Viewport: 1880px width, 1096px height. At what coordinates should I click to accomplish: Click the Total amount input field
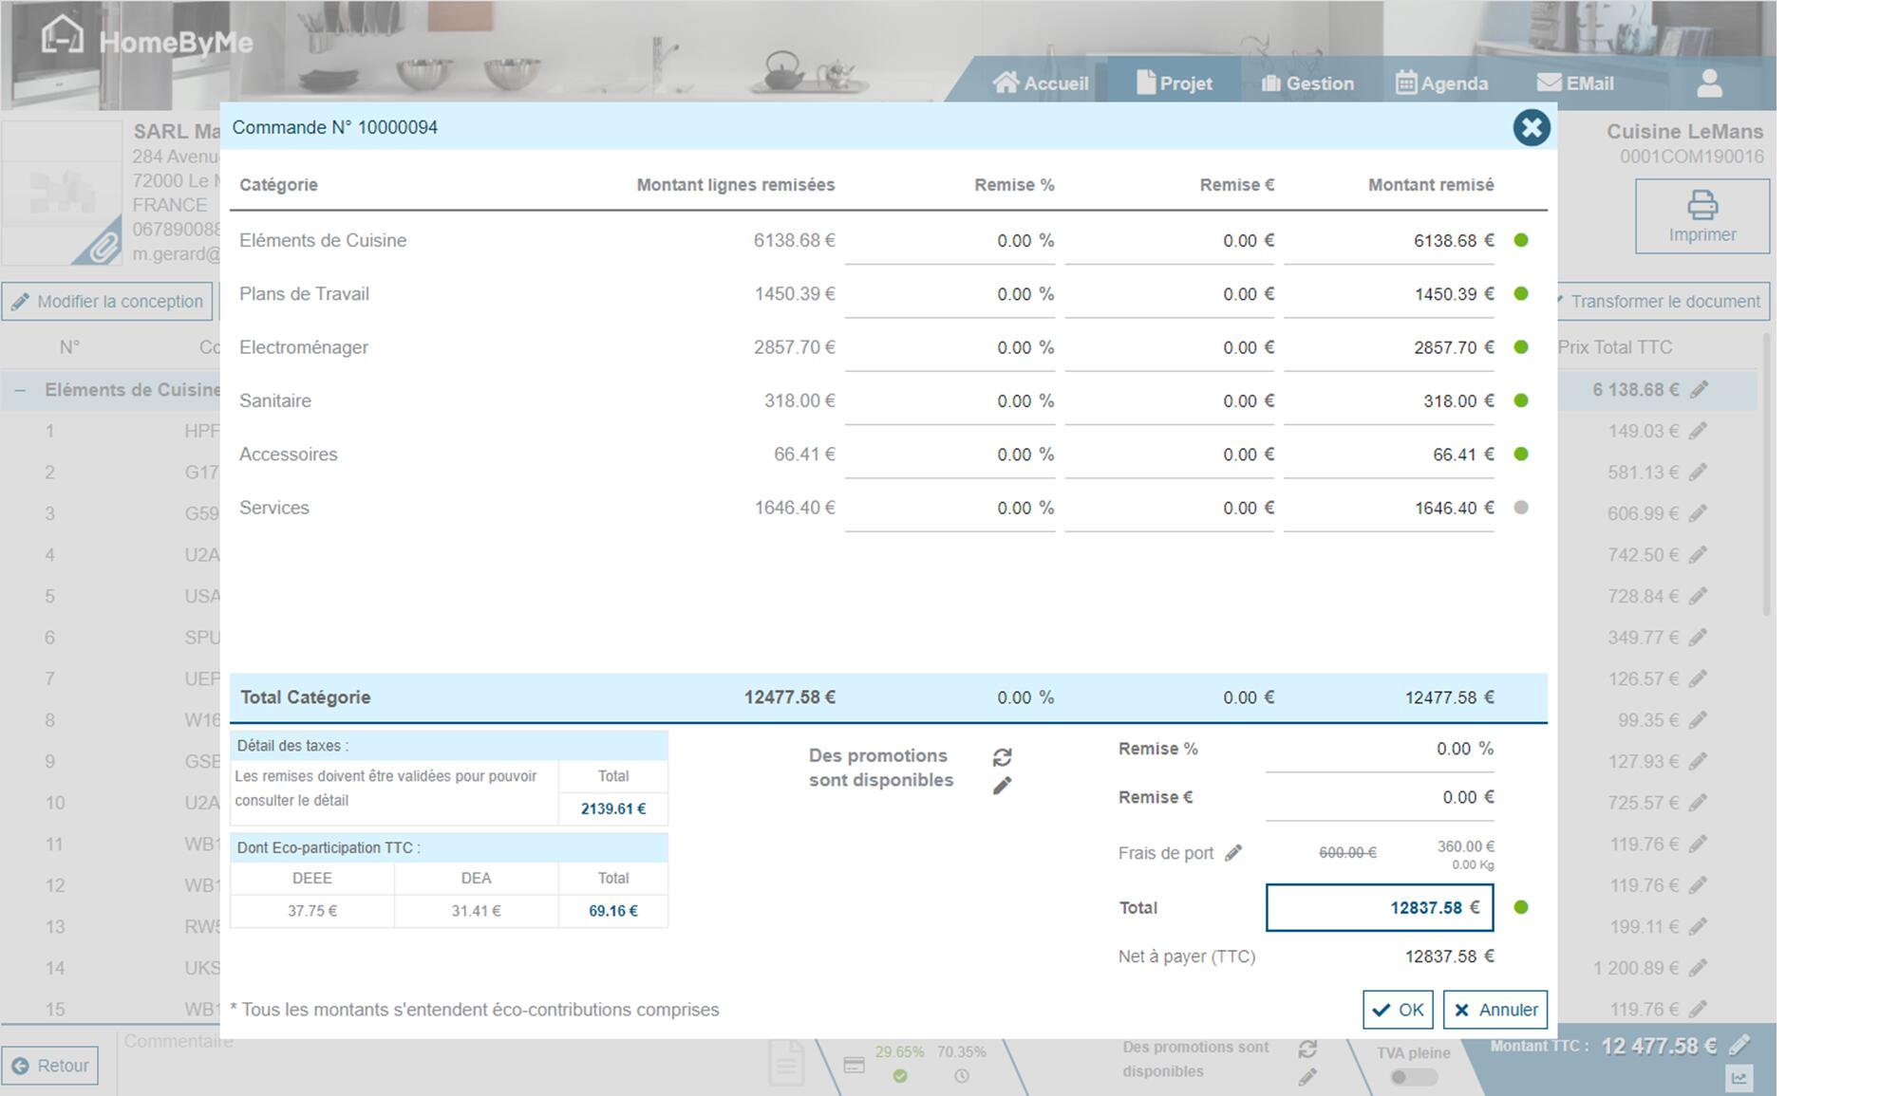(x=1379, y=908)
